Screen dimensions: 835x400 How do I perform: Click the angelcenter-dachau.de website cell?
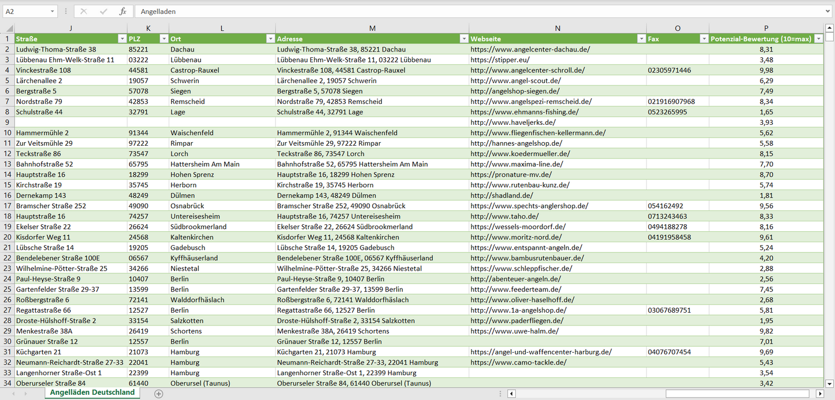[530, 50]
